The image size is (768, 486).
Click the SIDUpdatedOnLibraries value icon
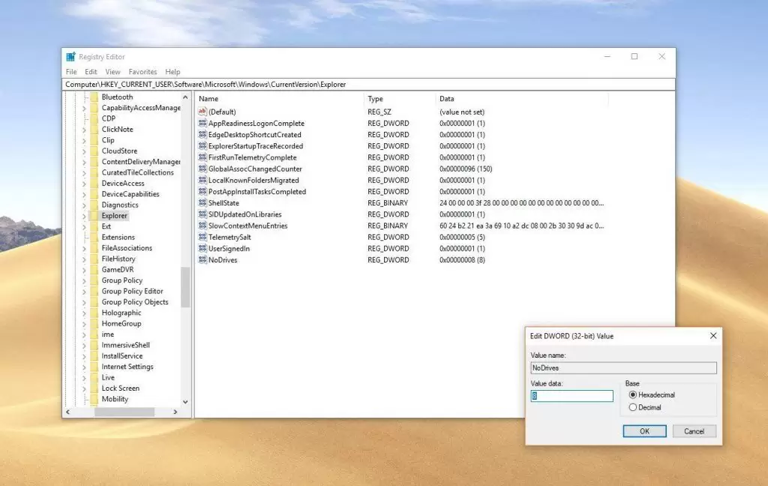pos(202,214)
